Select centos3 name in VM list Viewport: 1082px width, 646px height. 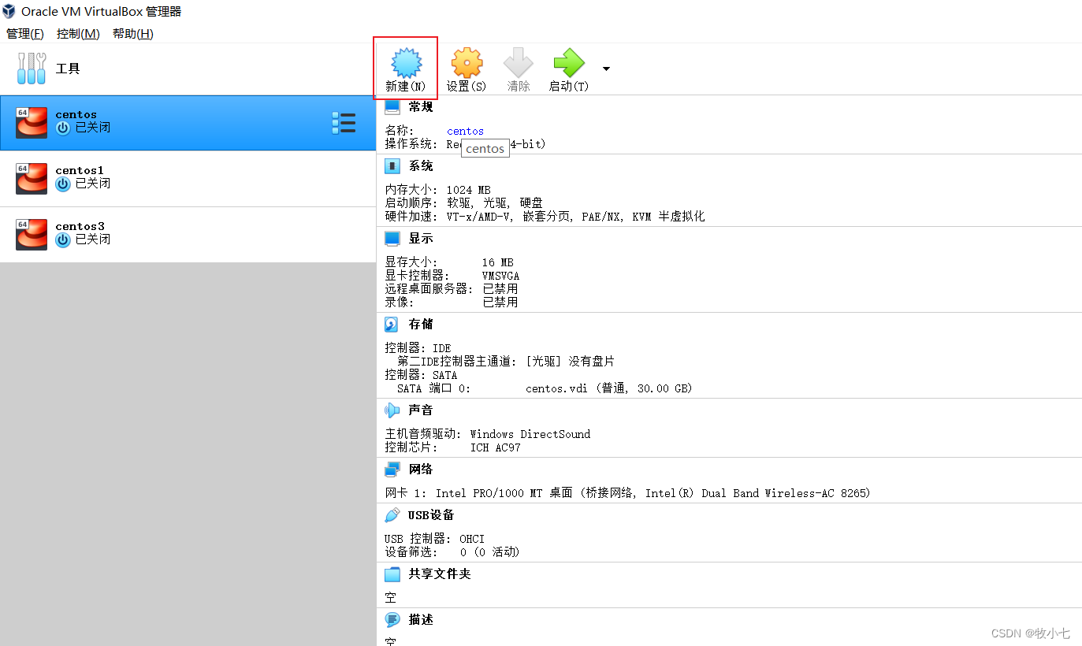coord(80,226)
